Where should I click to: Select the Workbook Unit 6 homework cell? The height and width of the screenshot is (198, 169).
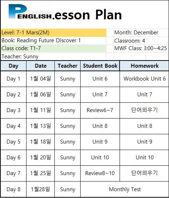tap(144, 79)
